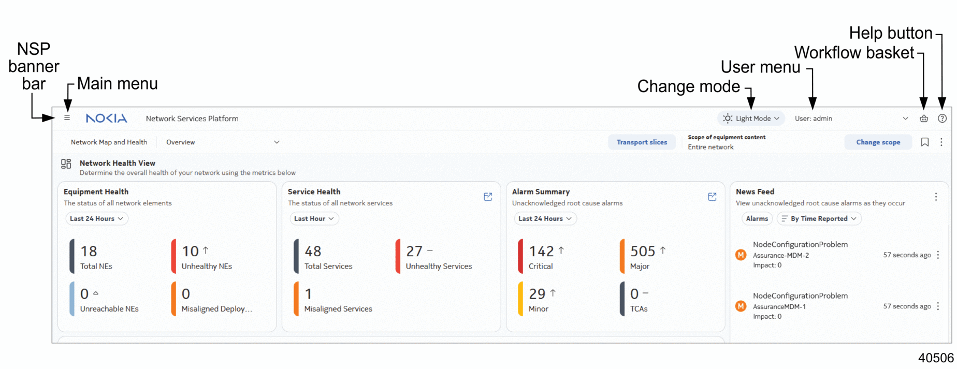Select the Alarms filter chip
The height and width of the screenshot is (369, 957).
[757, 219]
